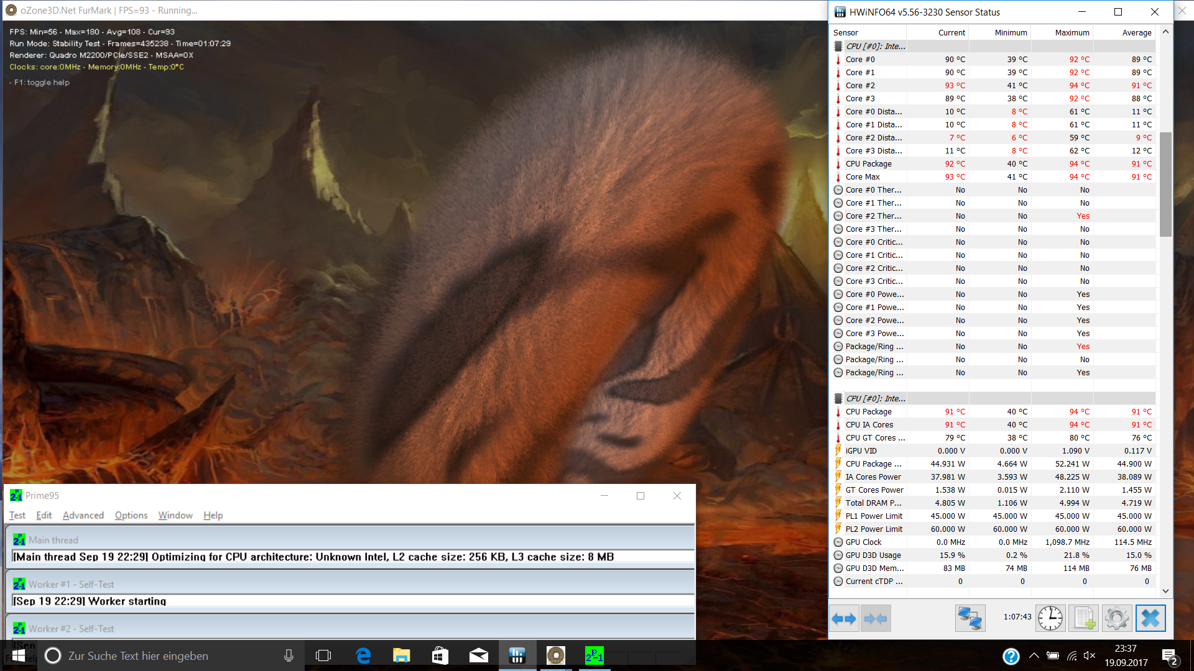Switch to HWiNFO taskbar icon
The width and height of the screenshot is (1194, 671).
coord(517,655)
